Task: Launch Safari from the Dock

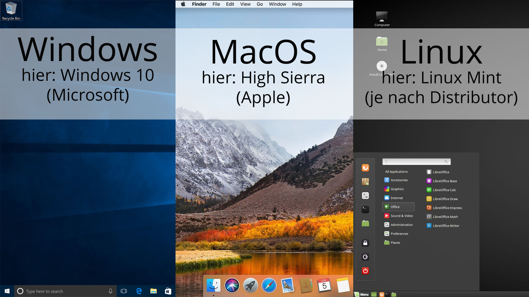Action: pyautogui.click(x=269, y=285)
